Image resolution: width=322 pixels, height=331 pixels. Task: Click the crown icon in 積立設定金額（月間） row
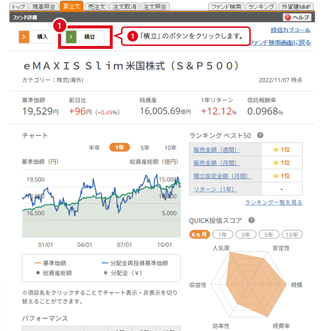[276, 176]
